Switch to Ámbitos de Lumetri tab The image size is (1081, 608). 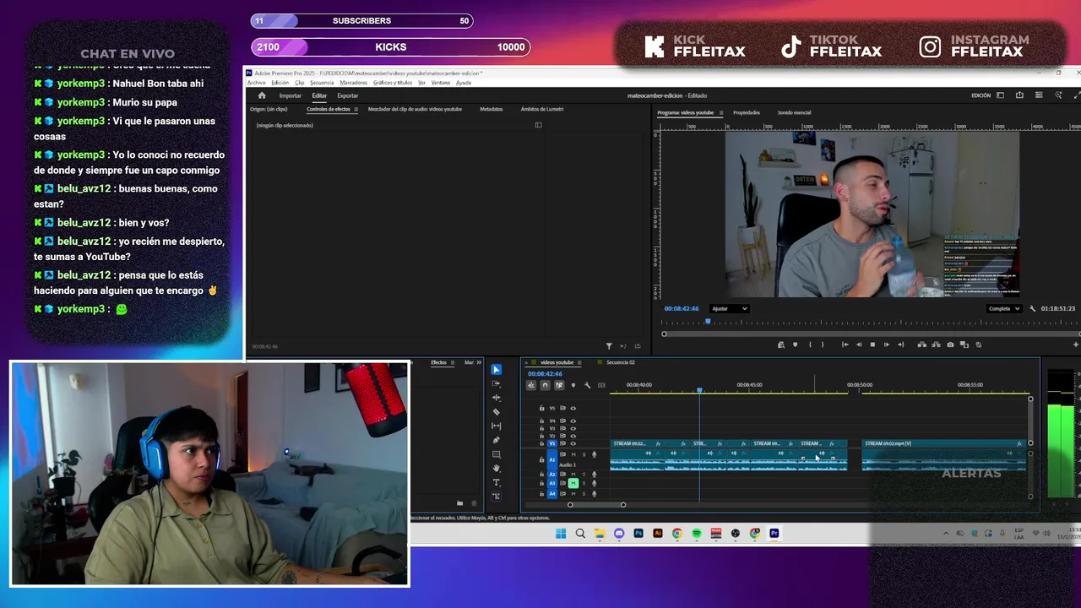542,109
